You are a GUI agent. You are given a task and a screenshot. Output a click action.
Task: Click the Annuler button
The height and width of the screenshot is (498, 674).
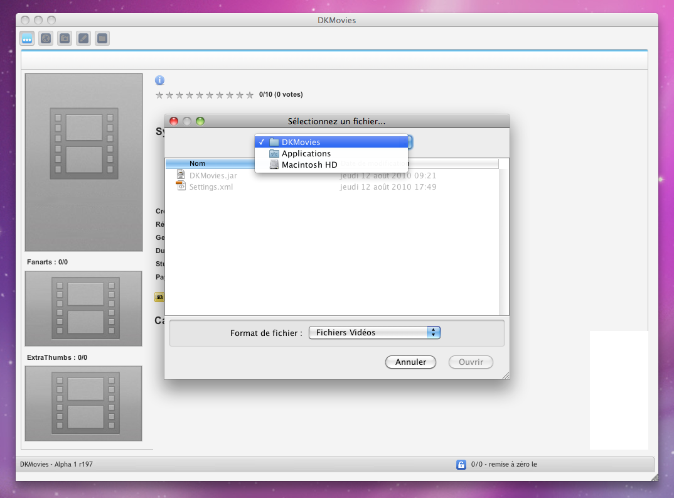click(410, 362)
